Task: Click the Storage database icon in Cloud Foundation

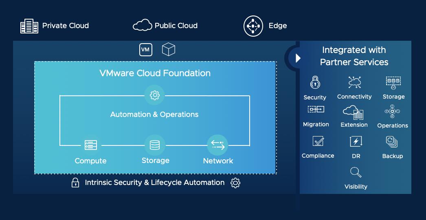Action: (155, 145)
